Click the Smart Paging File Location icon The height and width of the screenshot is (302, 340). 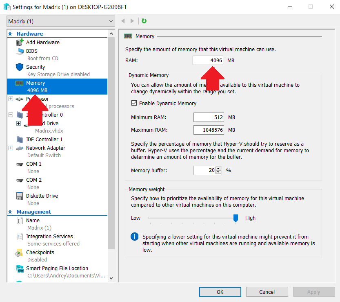[x=20, y=269]
